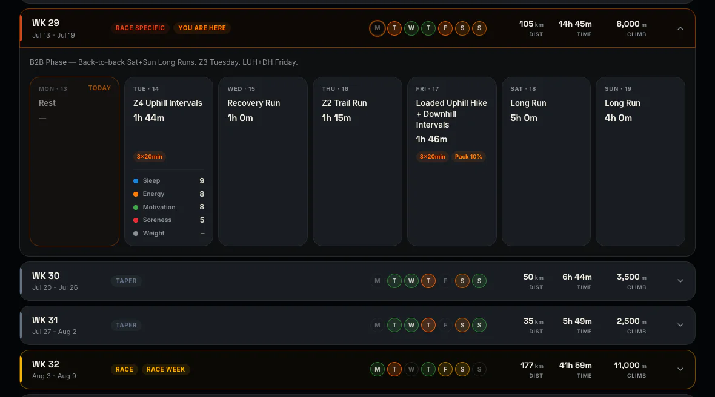Expand the WK 30 taper week
This screenshot has height=397, width=715.
[680, 281]
